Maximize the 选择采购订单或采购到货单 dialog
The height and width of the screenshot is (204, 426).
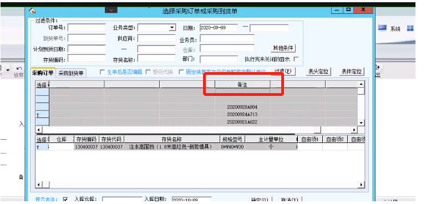coord(348,9)
